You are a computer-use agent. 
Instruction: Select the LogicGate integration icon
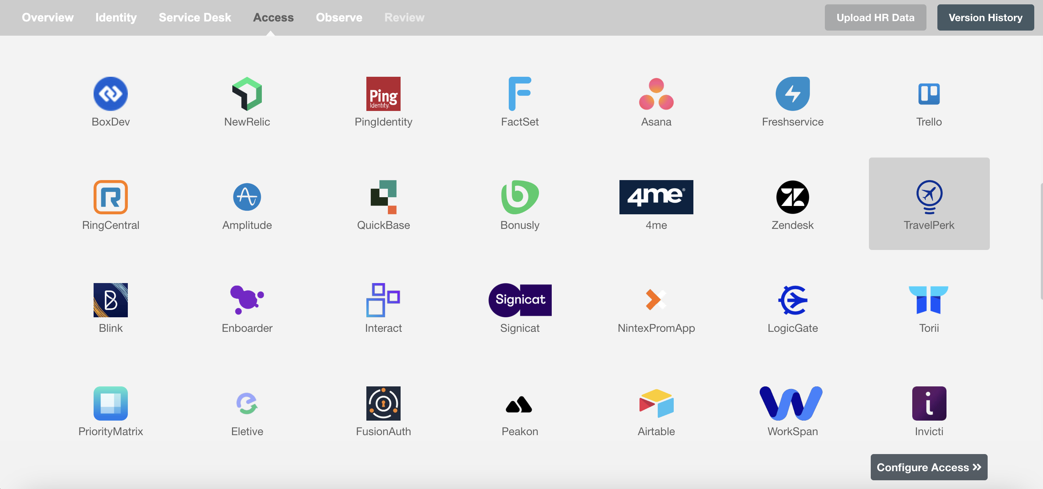click(793, 300)
